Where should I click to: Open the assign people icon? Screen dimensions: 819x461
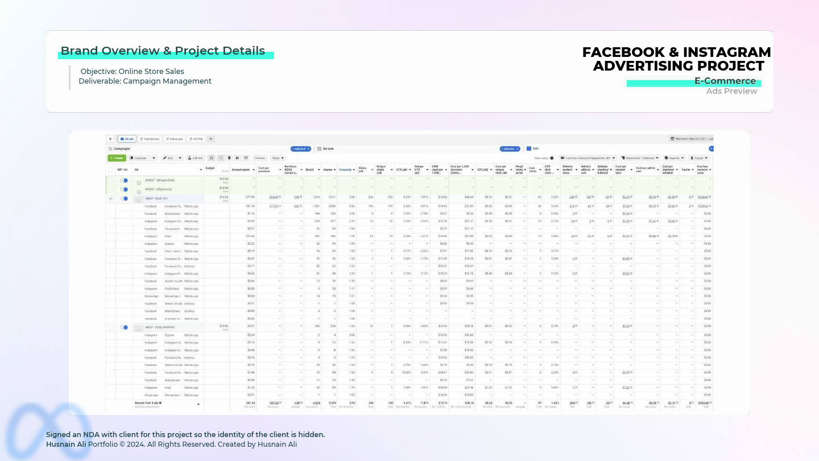(x=237, y=158)
